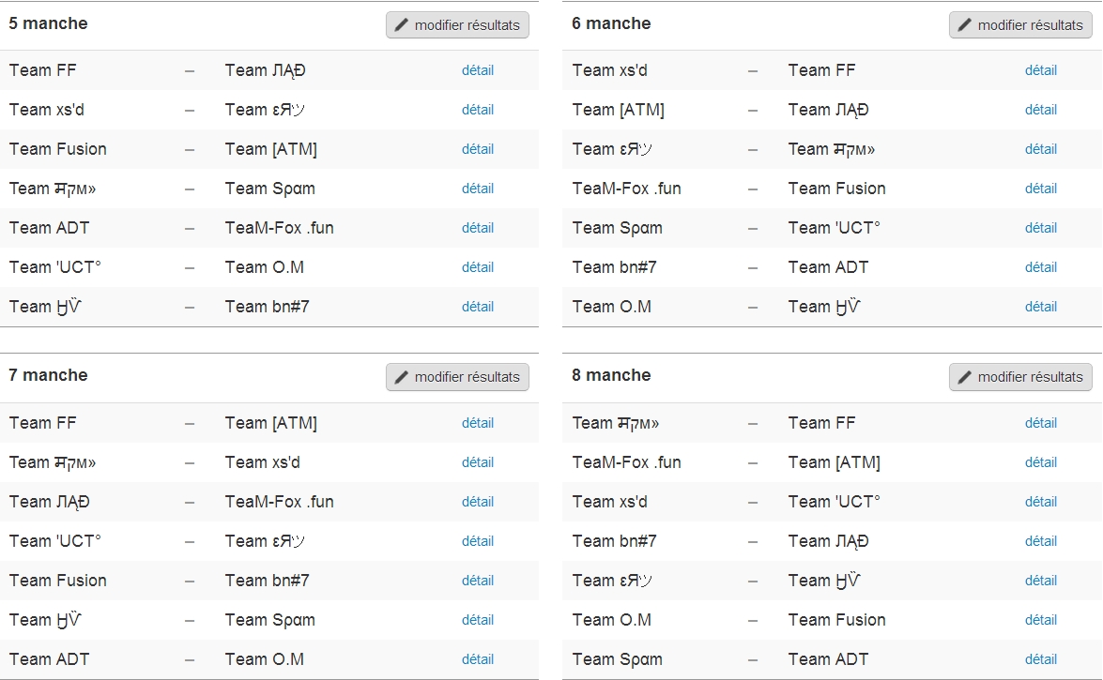Viewport: 1103px width, 680px height.
Task: View détail of Team Fusion vs Team [ATM]
Action: coord(478,149)
